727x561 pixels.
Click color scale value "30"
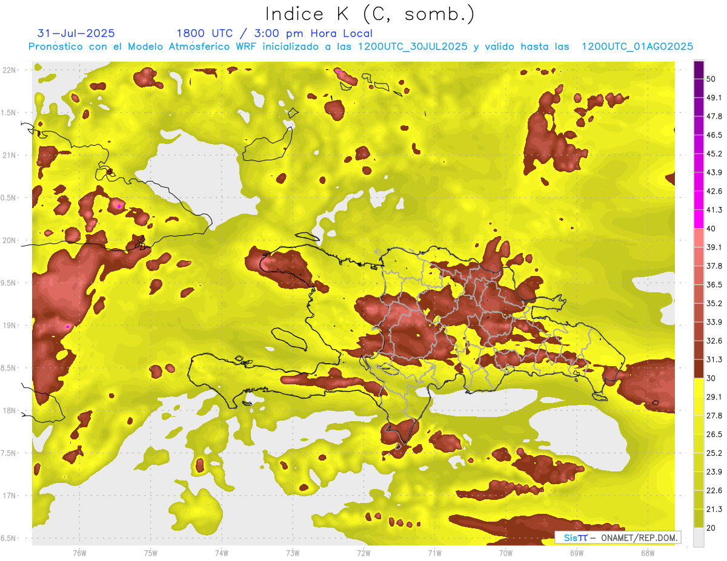711,378
